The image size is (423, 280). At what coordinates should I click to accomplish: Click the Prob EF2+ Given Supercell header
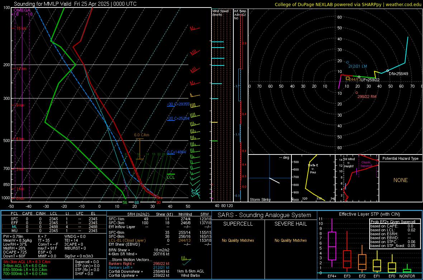coord(393,222)
